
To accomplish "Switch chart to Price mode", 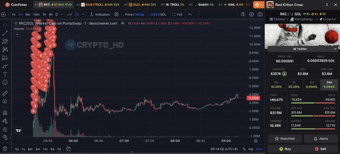I will click(x=129, y=15).
